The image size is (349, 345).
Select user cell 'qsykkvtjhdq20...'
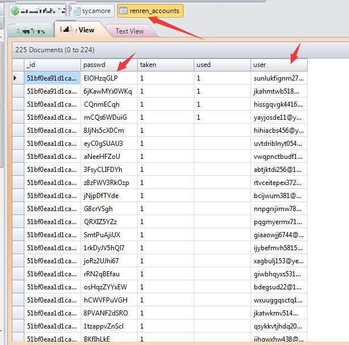click(279, 326)
